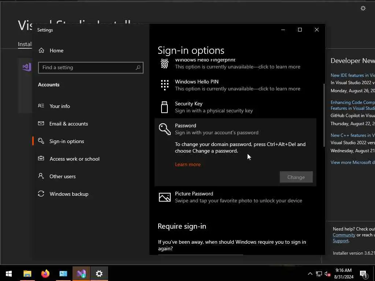Click Visual Studio Installer settings gear icon
375x281 pixels.
point(363,8)
